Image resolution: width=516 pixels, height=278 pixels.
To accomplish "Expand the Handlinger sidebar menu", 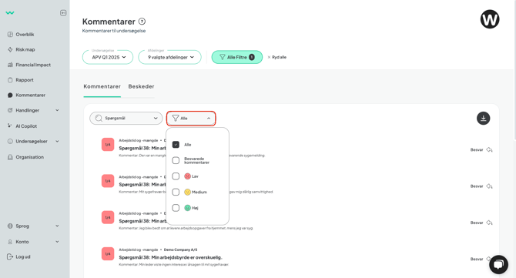I will point(33,110).
